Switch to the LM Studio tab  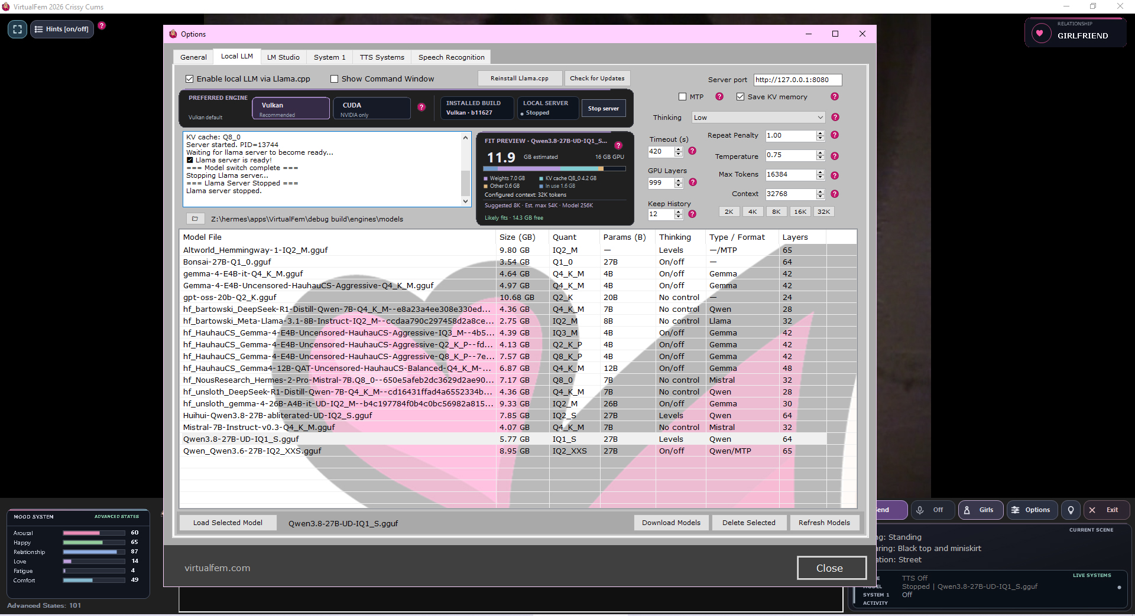click(283, 57)
